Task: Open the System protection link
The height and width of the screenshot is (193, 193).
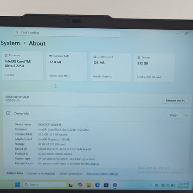Action: pyautogui.click(x=71, y=174)
